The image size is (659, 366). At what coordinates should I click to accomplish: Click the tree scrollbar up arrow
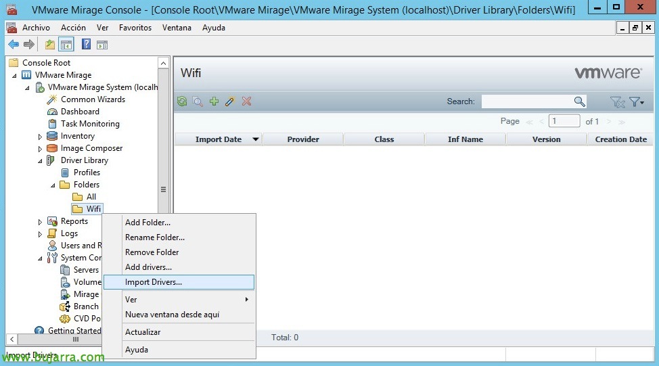point(164,63)
